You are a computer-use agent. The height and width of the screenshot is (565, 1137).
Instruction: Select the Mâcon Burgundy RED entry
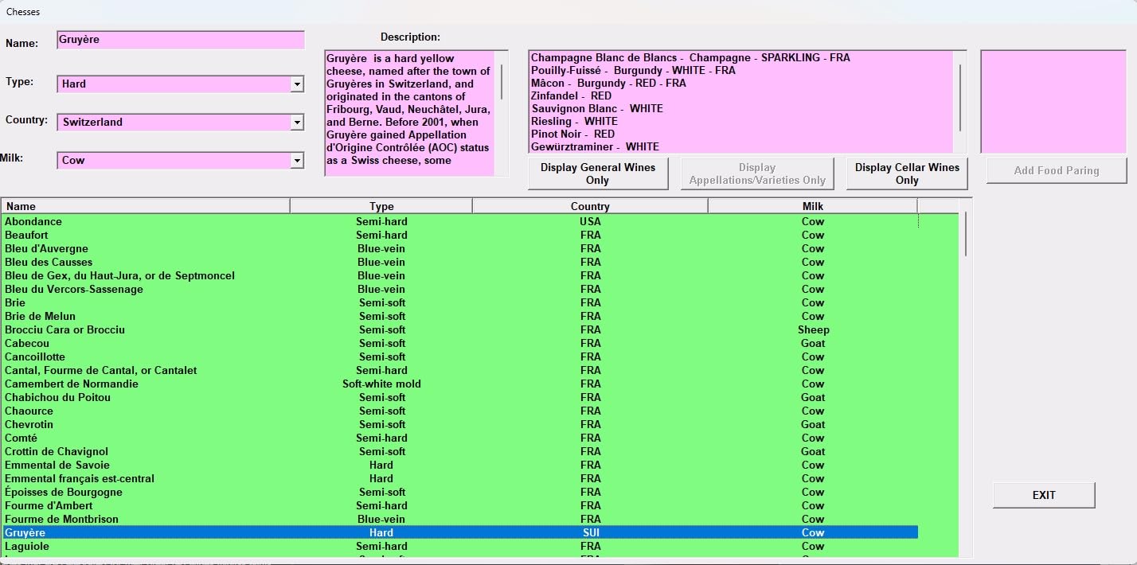(608, 83)
